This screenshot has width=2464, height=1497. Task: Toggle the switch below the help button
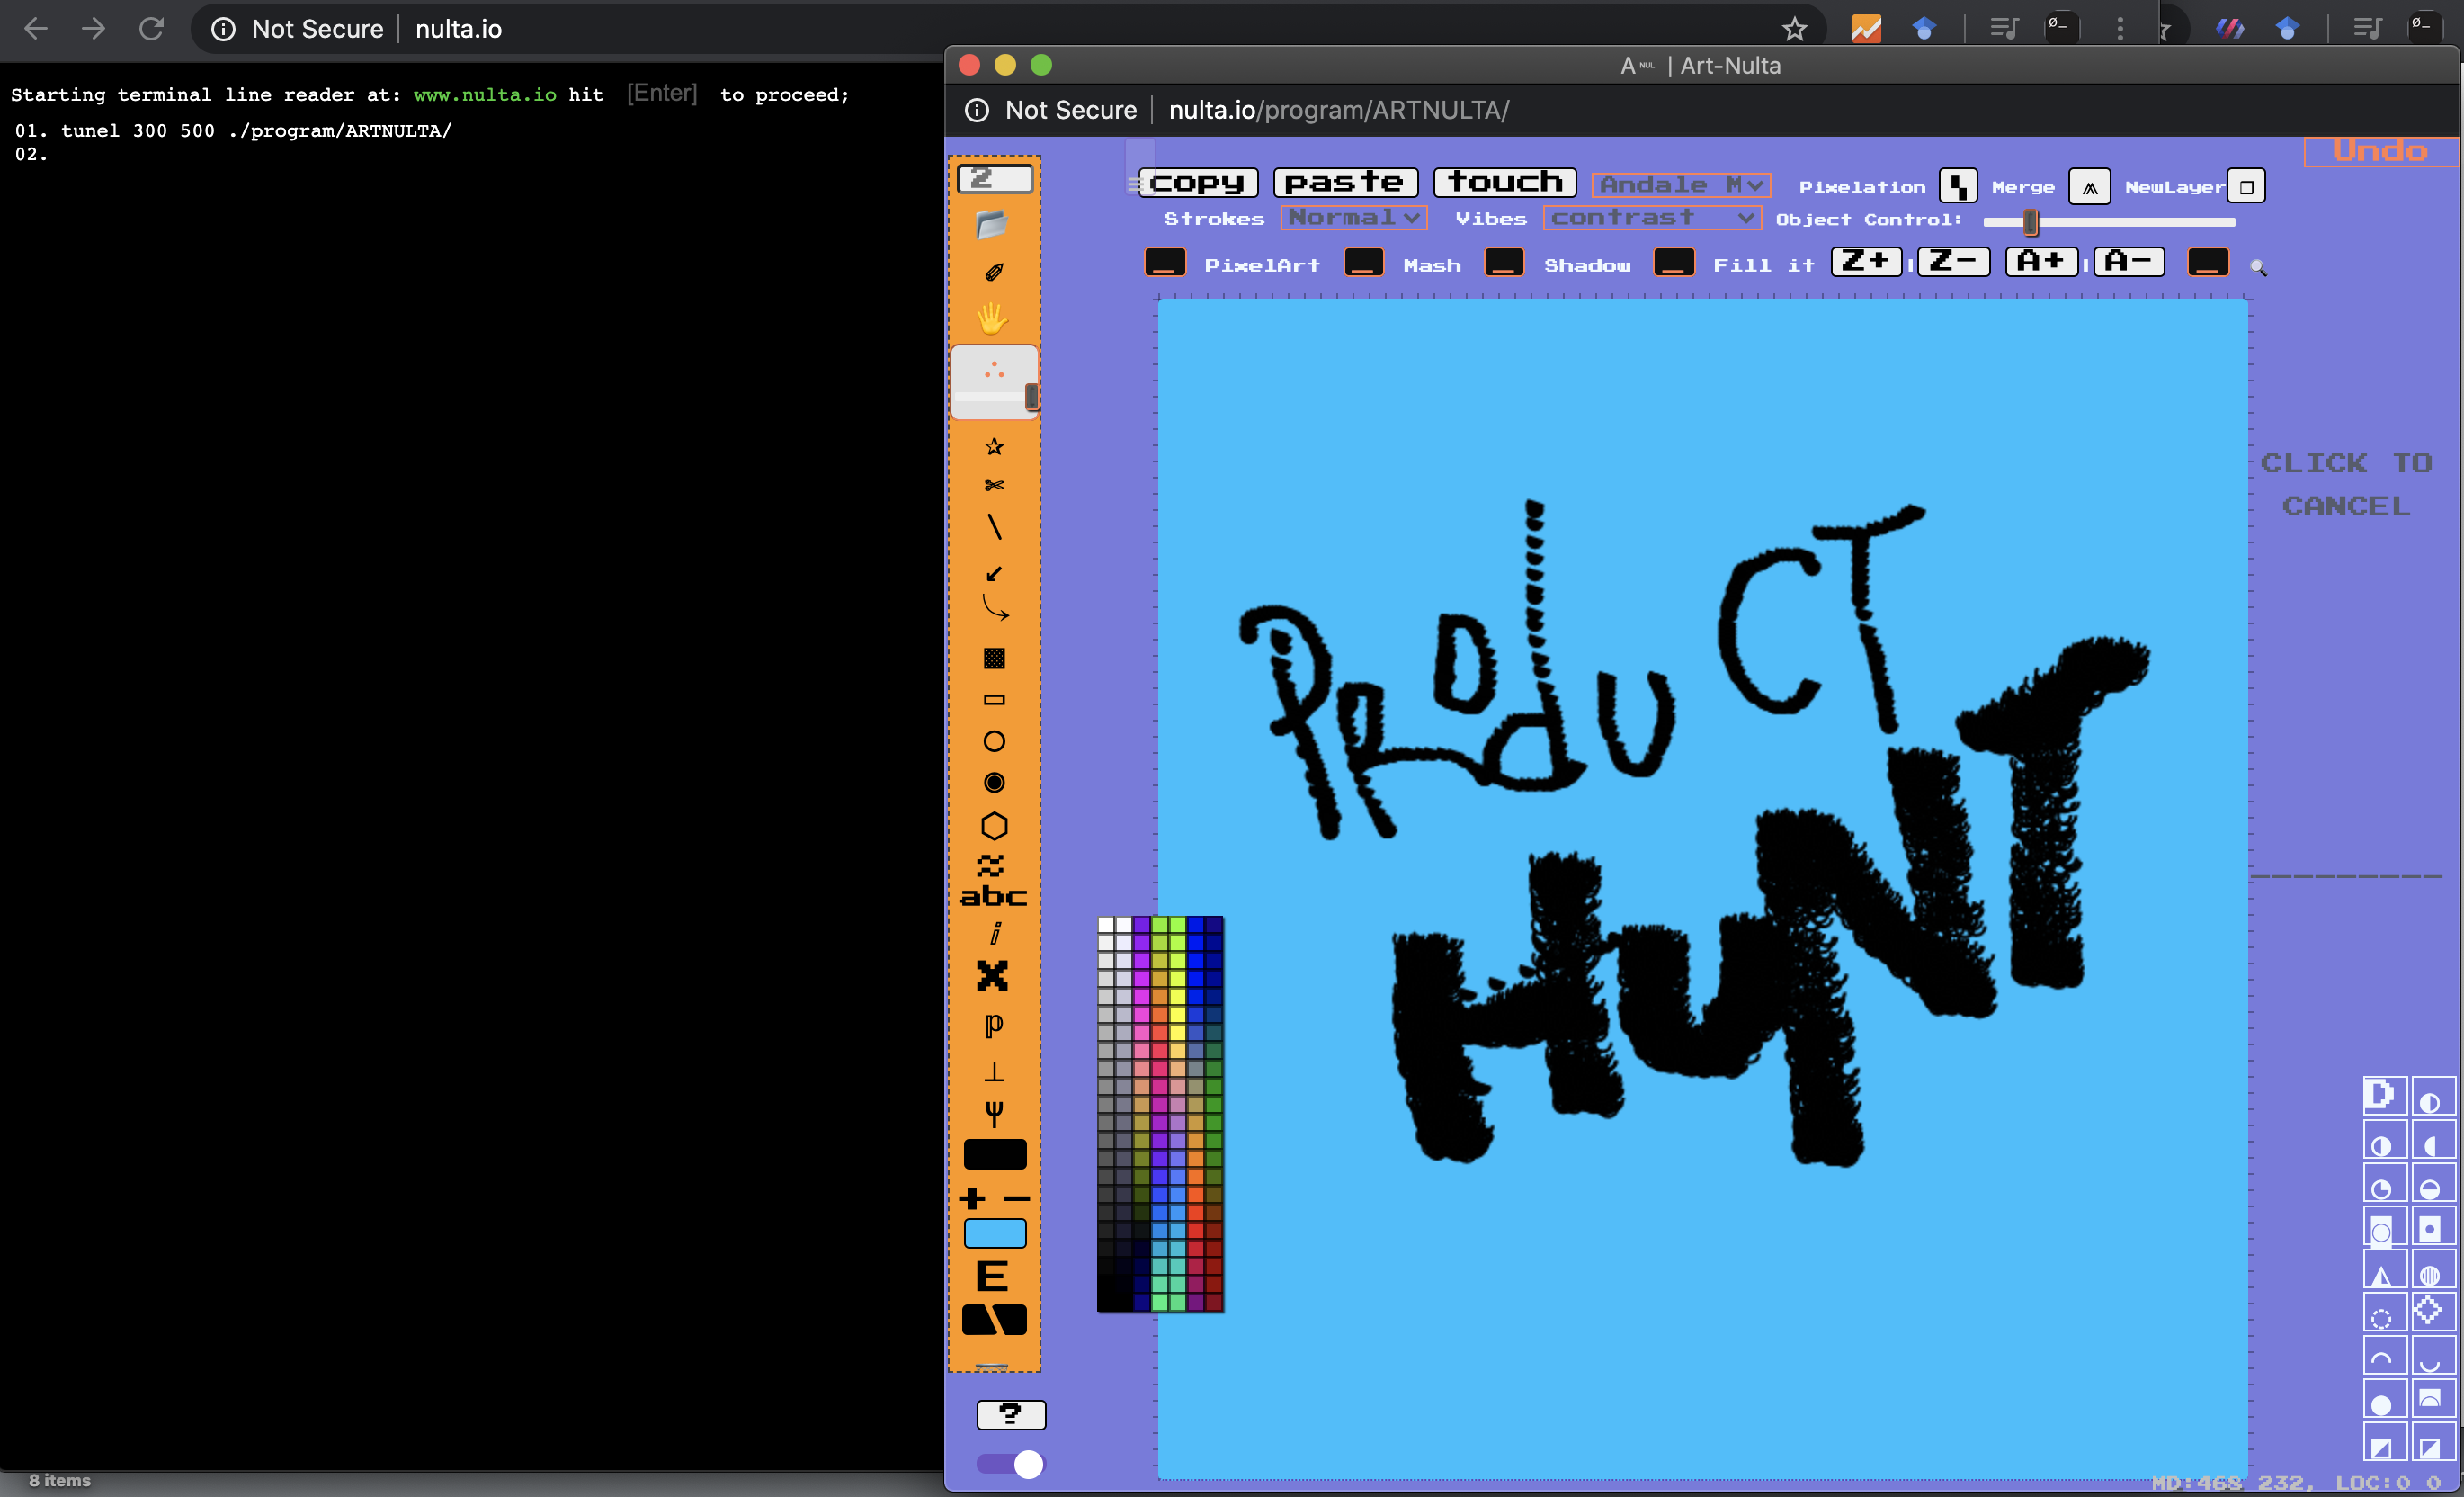coord(1009,1464)
